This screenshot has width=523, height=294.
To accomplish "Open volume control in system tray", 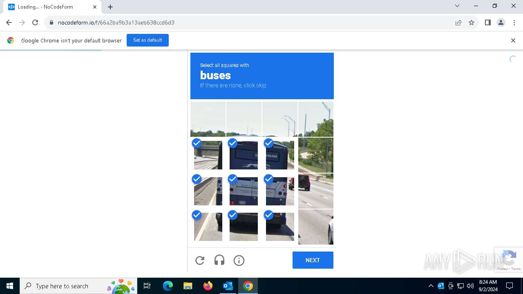I will 470,286.
